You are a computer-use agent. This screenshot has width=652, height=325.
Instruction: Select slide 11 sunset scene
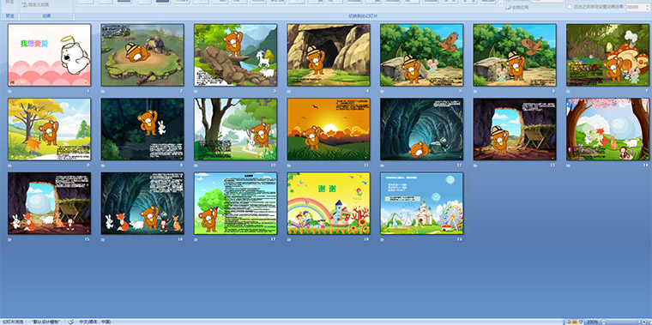click(329, 129)
